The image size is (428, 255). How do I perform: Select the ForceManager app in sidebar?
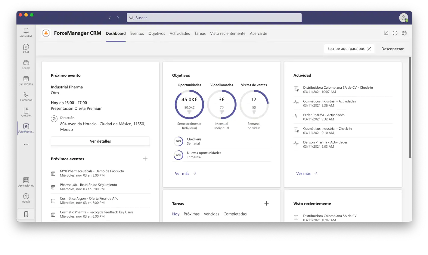tap(26, 128)
